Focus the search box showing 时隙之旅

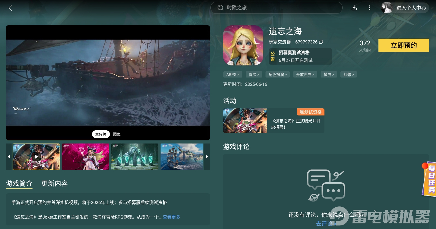(276, 8)
